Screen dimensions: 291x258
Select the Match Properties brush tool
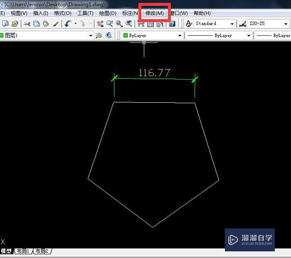(x=56, y=24)
